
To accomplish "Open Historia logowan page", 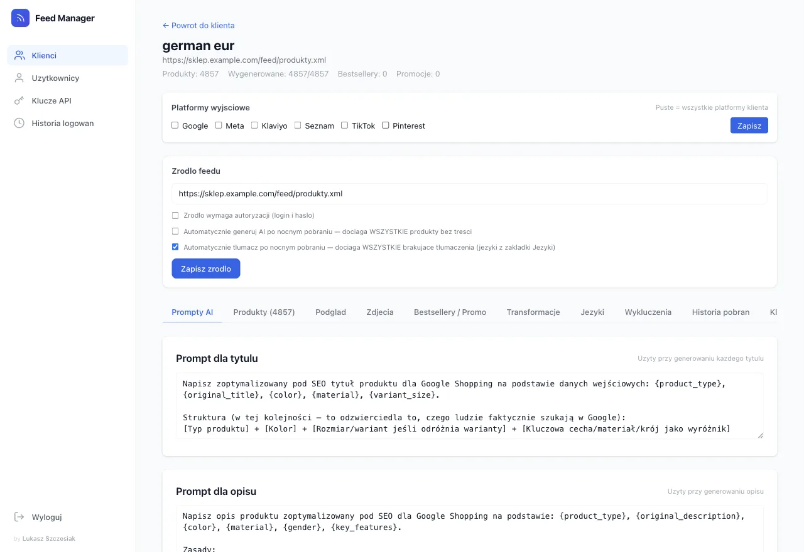I will pos(67,123).
